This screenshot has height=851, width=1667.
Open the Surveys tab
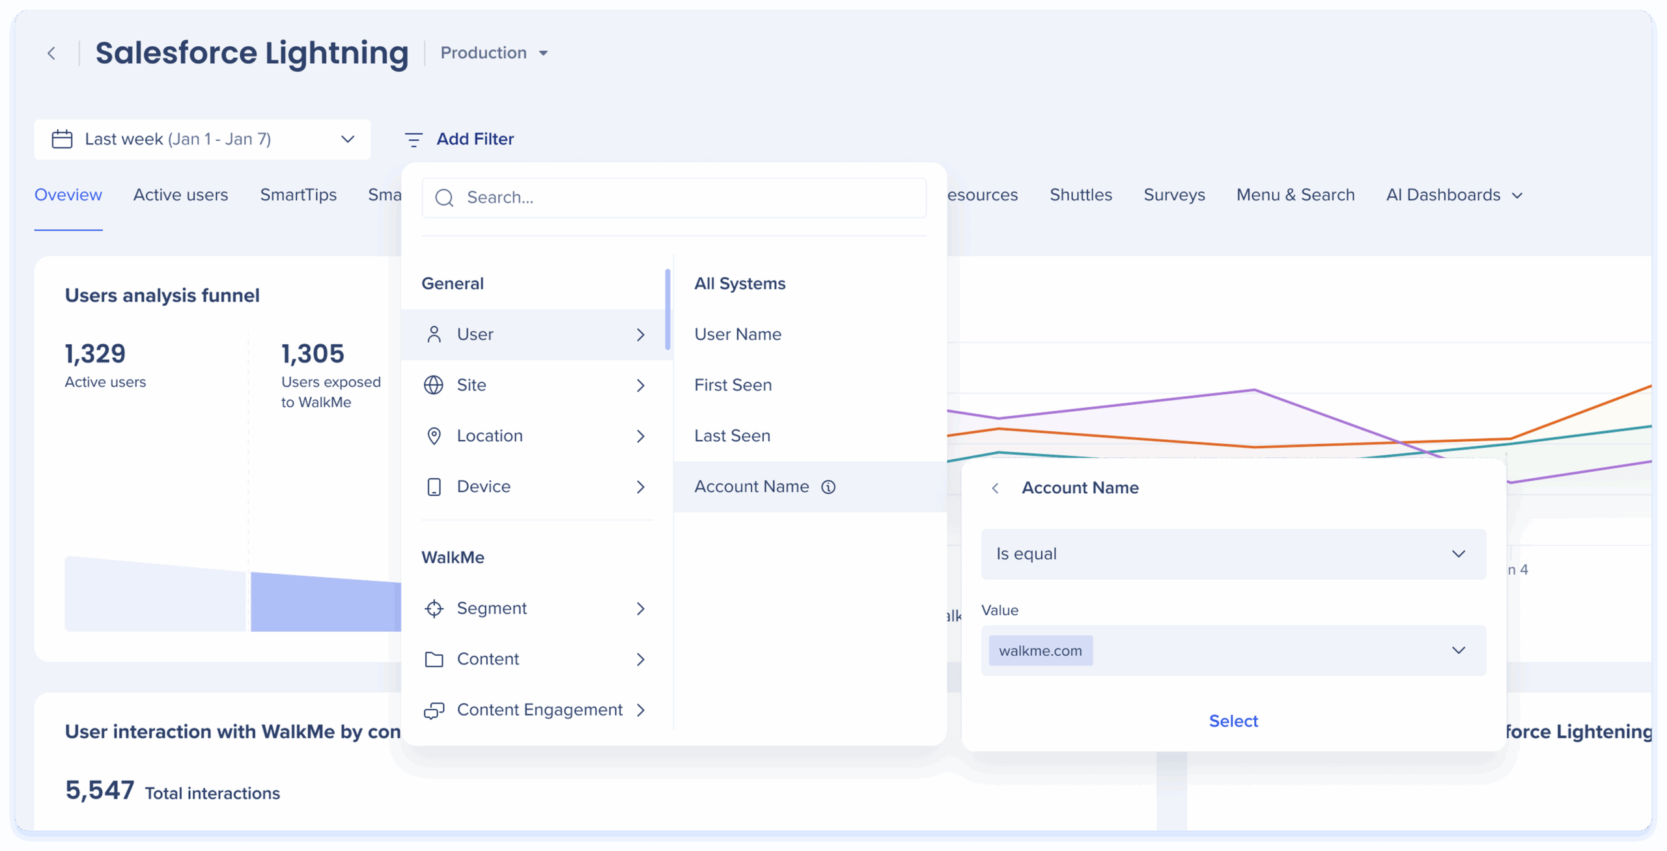1174,195
